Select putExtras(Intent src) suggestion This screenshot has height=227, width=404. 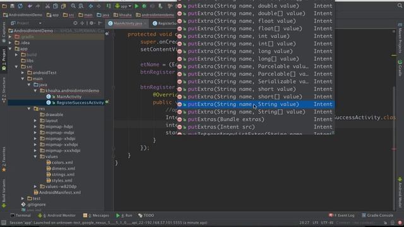(x=256, y=127)
